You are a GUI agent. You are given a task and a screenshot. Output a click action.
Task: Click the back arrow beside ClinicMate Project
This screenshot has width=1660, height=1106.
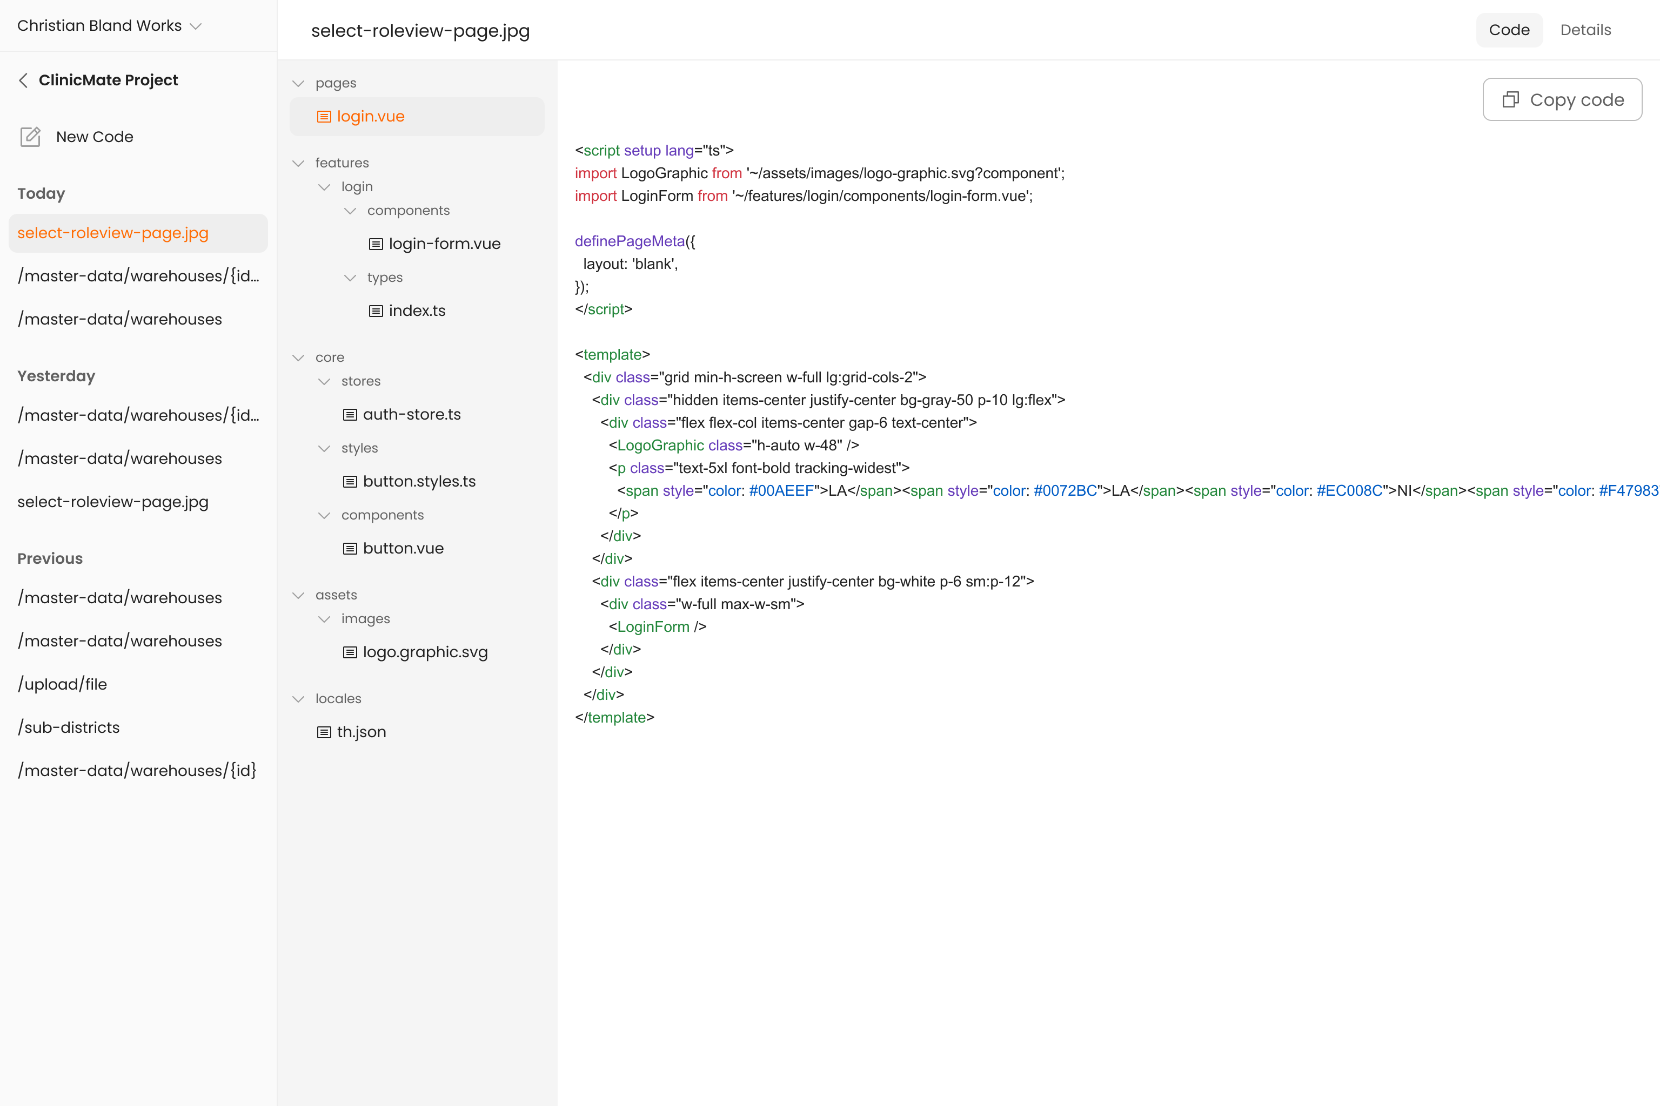click(23, 80)
